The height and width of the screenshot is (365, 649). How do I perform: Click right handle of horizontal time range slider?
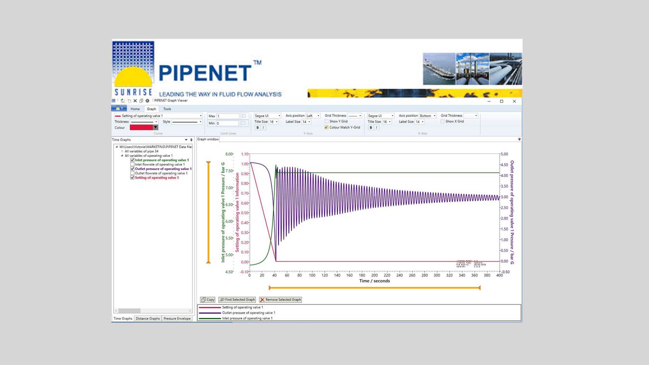coord(479,288)
